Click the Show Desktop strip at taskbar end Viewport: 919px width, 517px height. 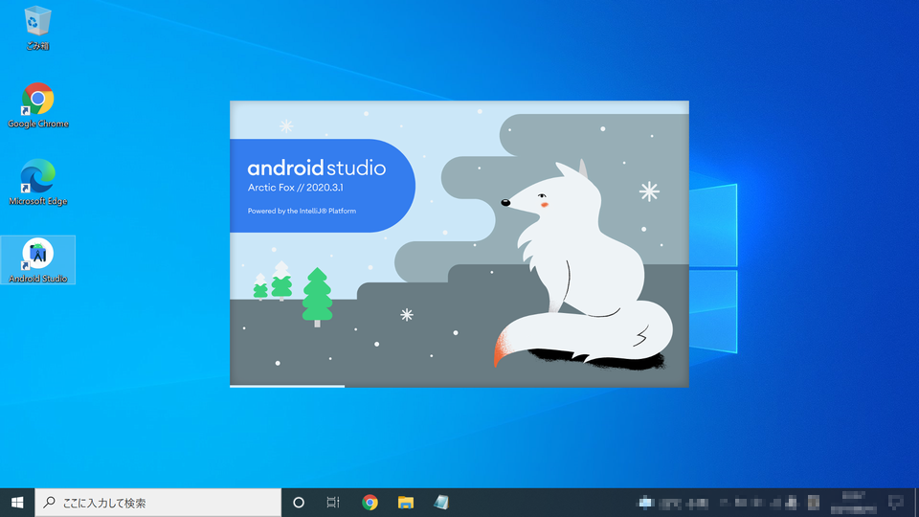916,503
